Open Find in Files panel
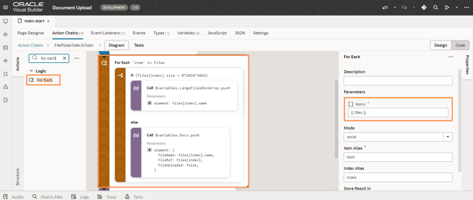 tap(47, 196)
